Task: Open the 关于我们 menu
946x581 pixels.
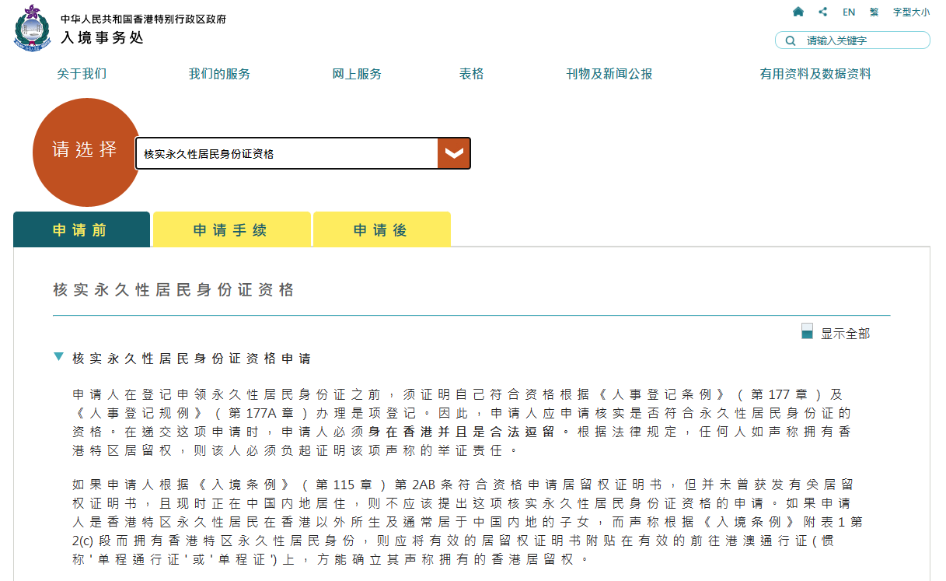Action: point(82,74)
